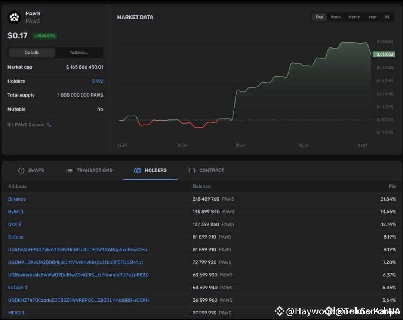This screenshot has height=320, width=403.
Task: Open the KuCoin 1 holder address
Action: [x=18, y=288]
